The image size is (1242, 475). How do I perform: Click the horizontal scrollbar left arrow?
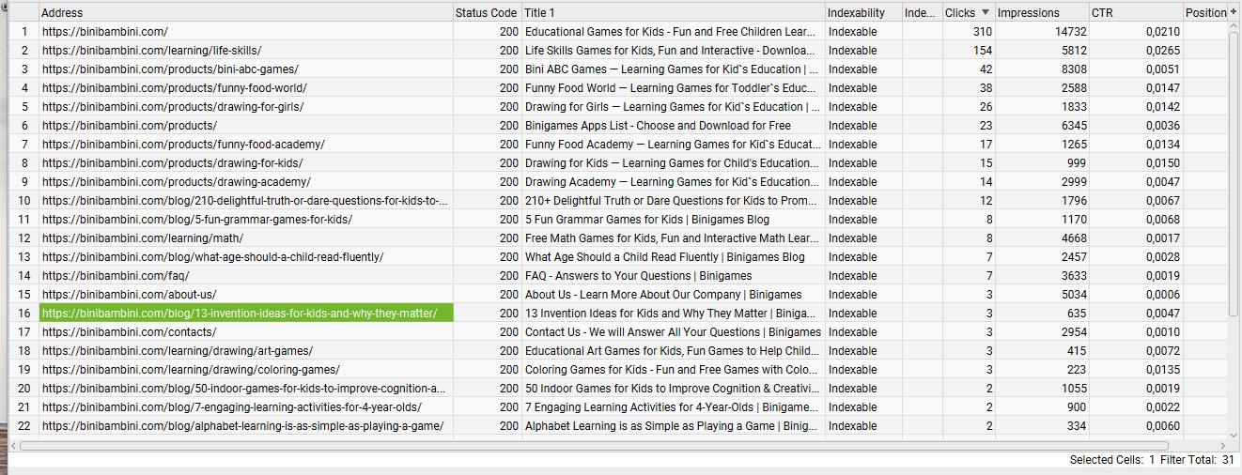coord(14,446)
